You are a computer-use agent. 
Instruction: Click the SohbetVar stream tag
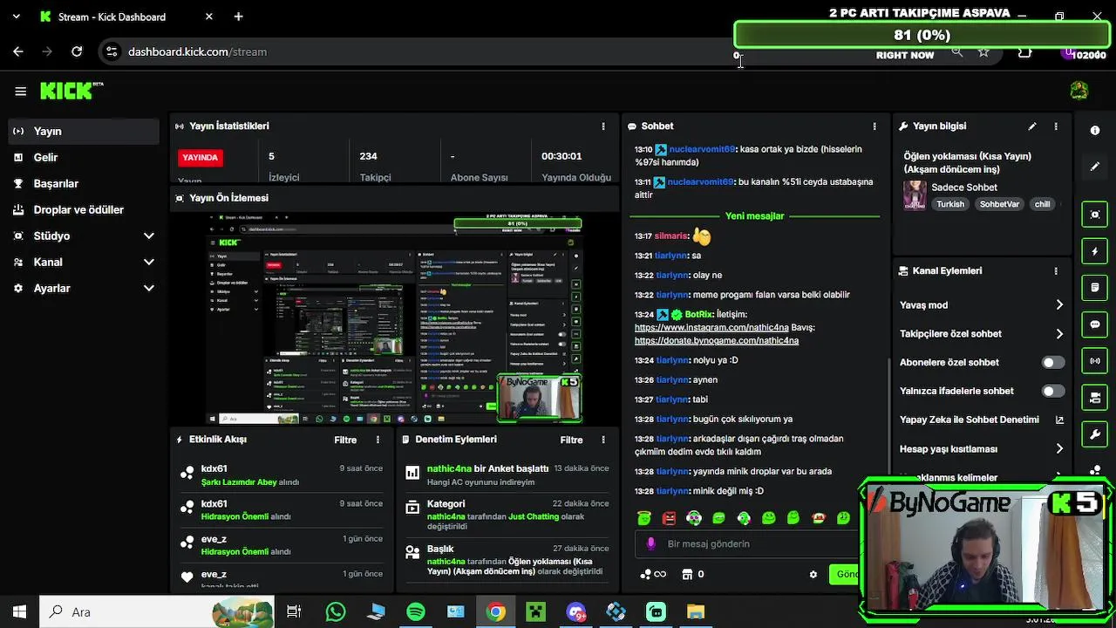click(999, 204)
